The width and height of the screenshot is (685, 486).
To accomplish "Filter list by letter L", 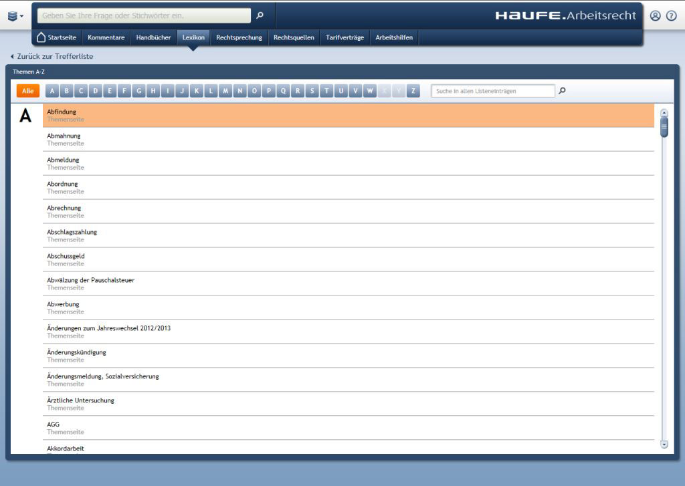I will 211,91.
